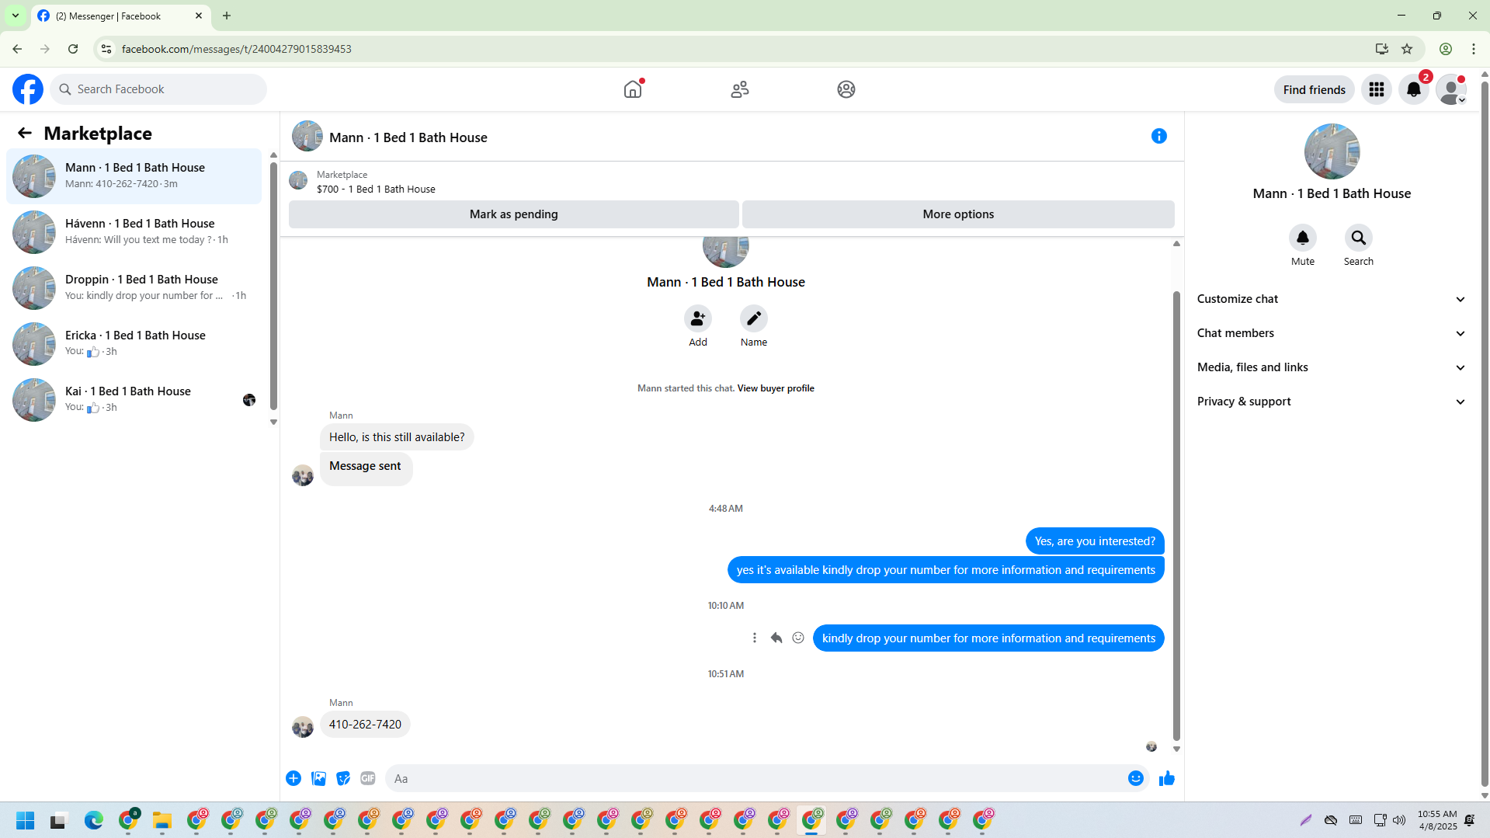The width and height of the screenshot is (1490, 838).
Task: Select the Mann conversation
Action: coord(134,176)
